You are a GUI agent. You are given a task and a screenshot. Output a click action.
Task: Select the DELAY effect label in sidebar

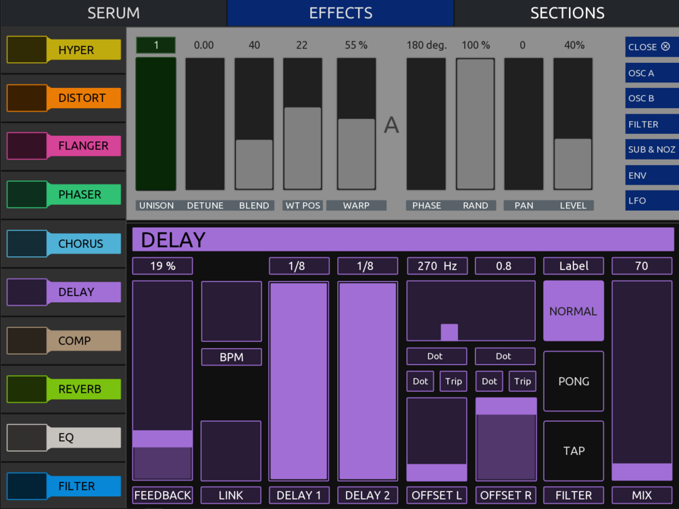(x=84, y=292)
